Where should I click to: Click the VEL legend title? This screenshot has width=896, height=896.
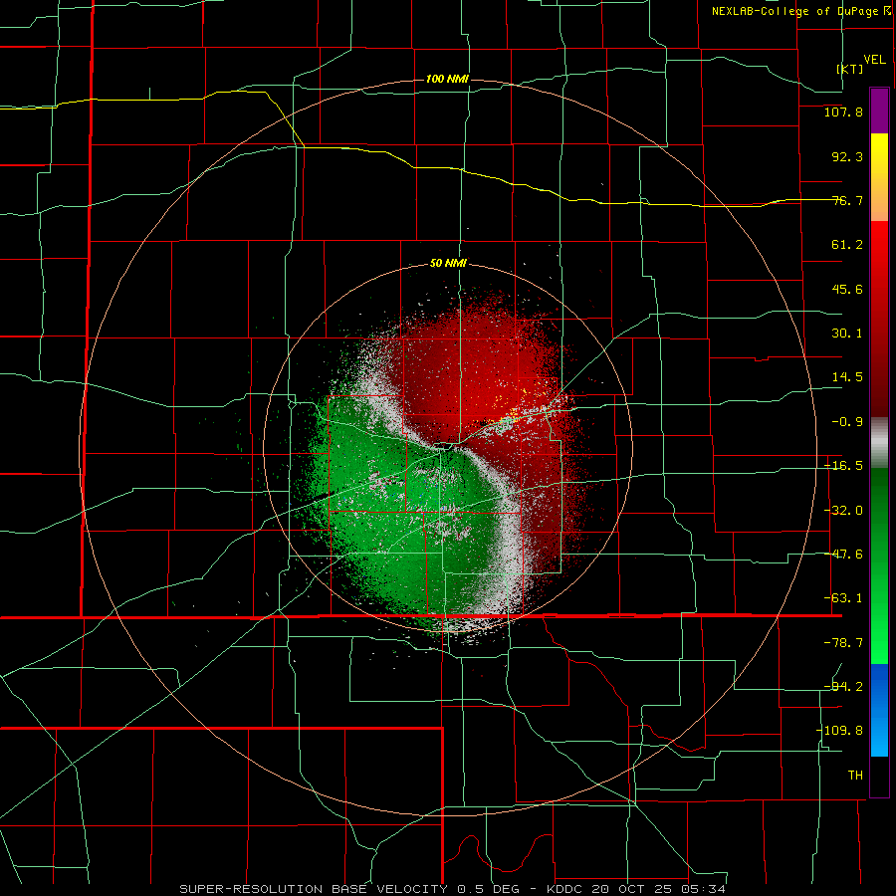click(875, 60)
